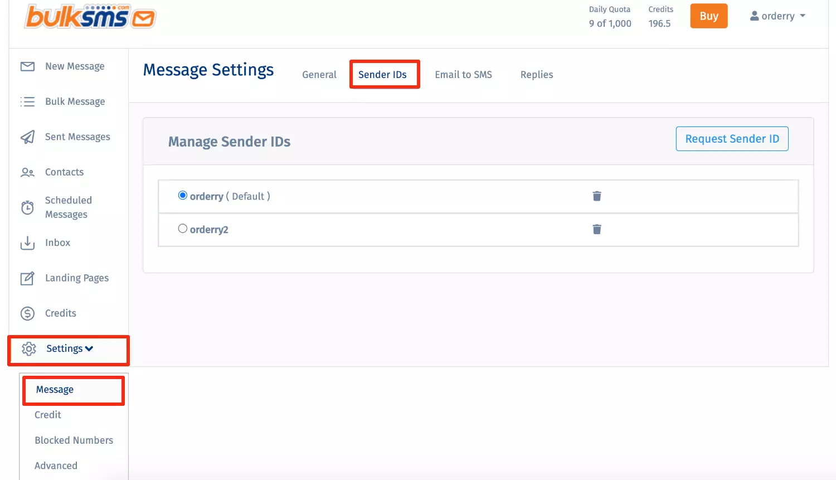Open New Message from sidebar
Image resolution: width=836 pixels, height=480 pixels.
click(x=75, y=66)
